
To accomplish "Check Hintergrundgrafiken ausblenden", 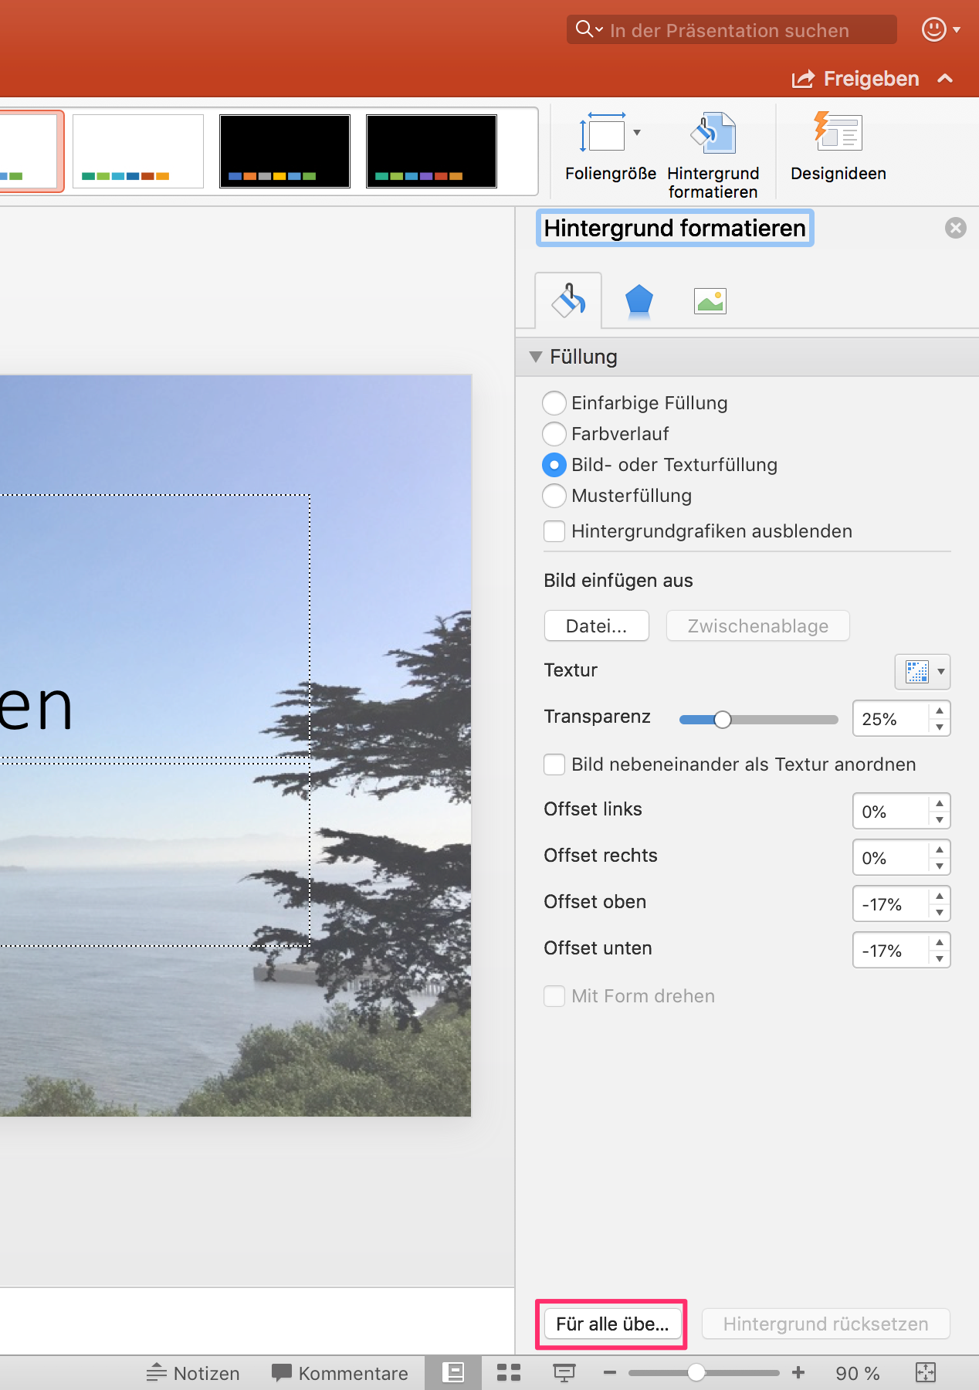I will pos(554,531).
